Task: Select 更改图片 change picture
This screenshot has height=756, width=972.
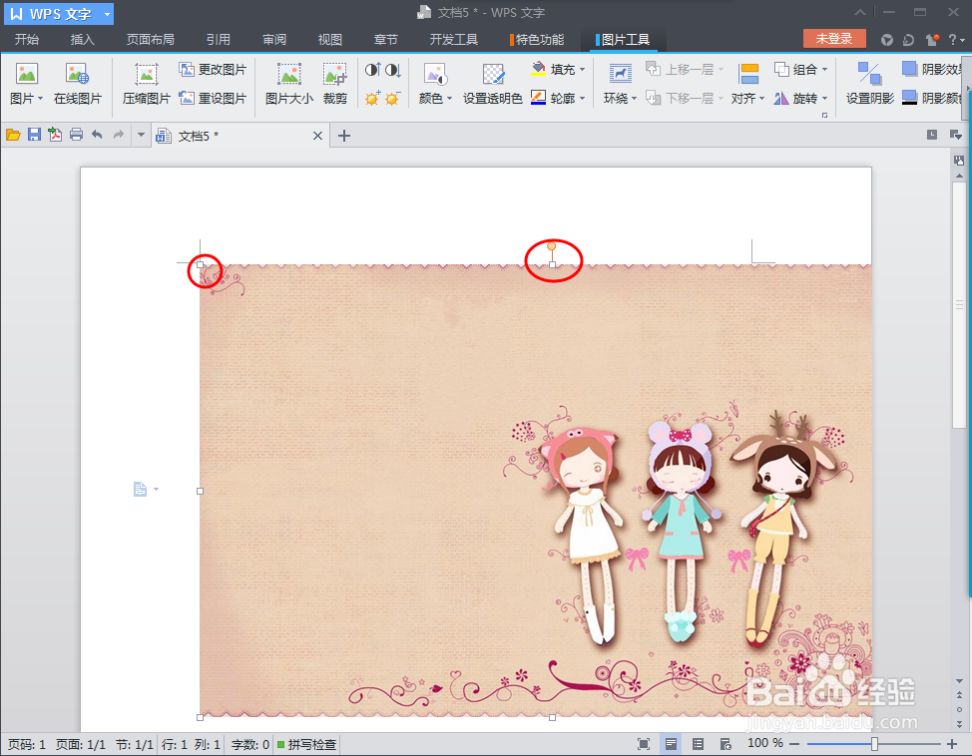Action: (x=213, y=70)
